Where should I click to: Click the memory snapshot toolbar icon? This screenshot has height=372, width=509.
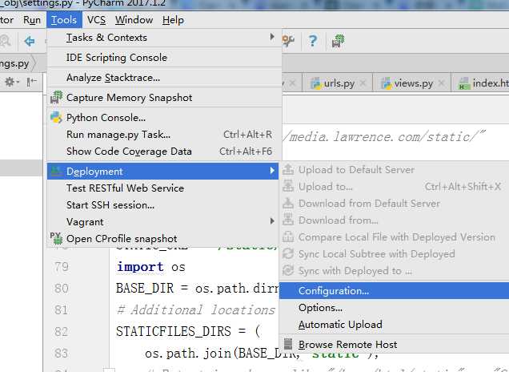(338, 41)
